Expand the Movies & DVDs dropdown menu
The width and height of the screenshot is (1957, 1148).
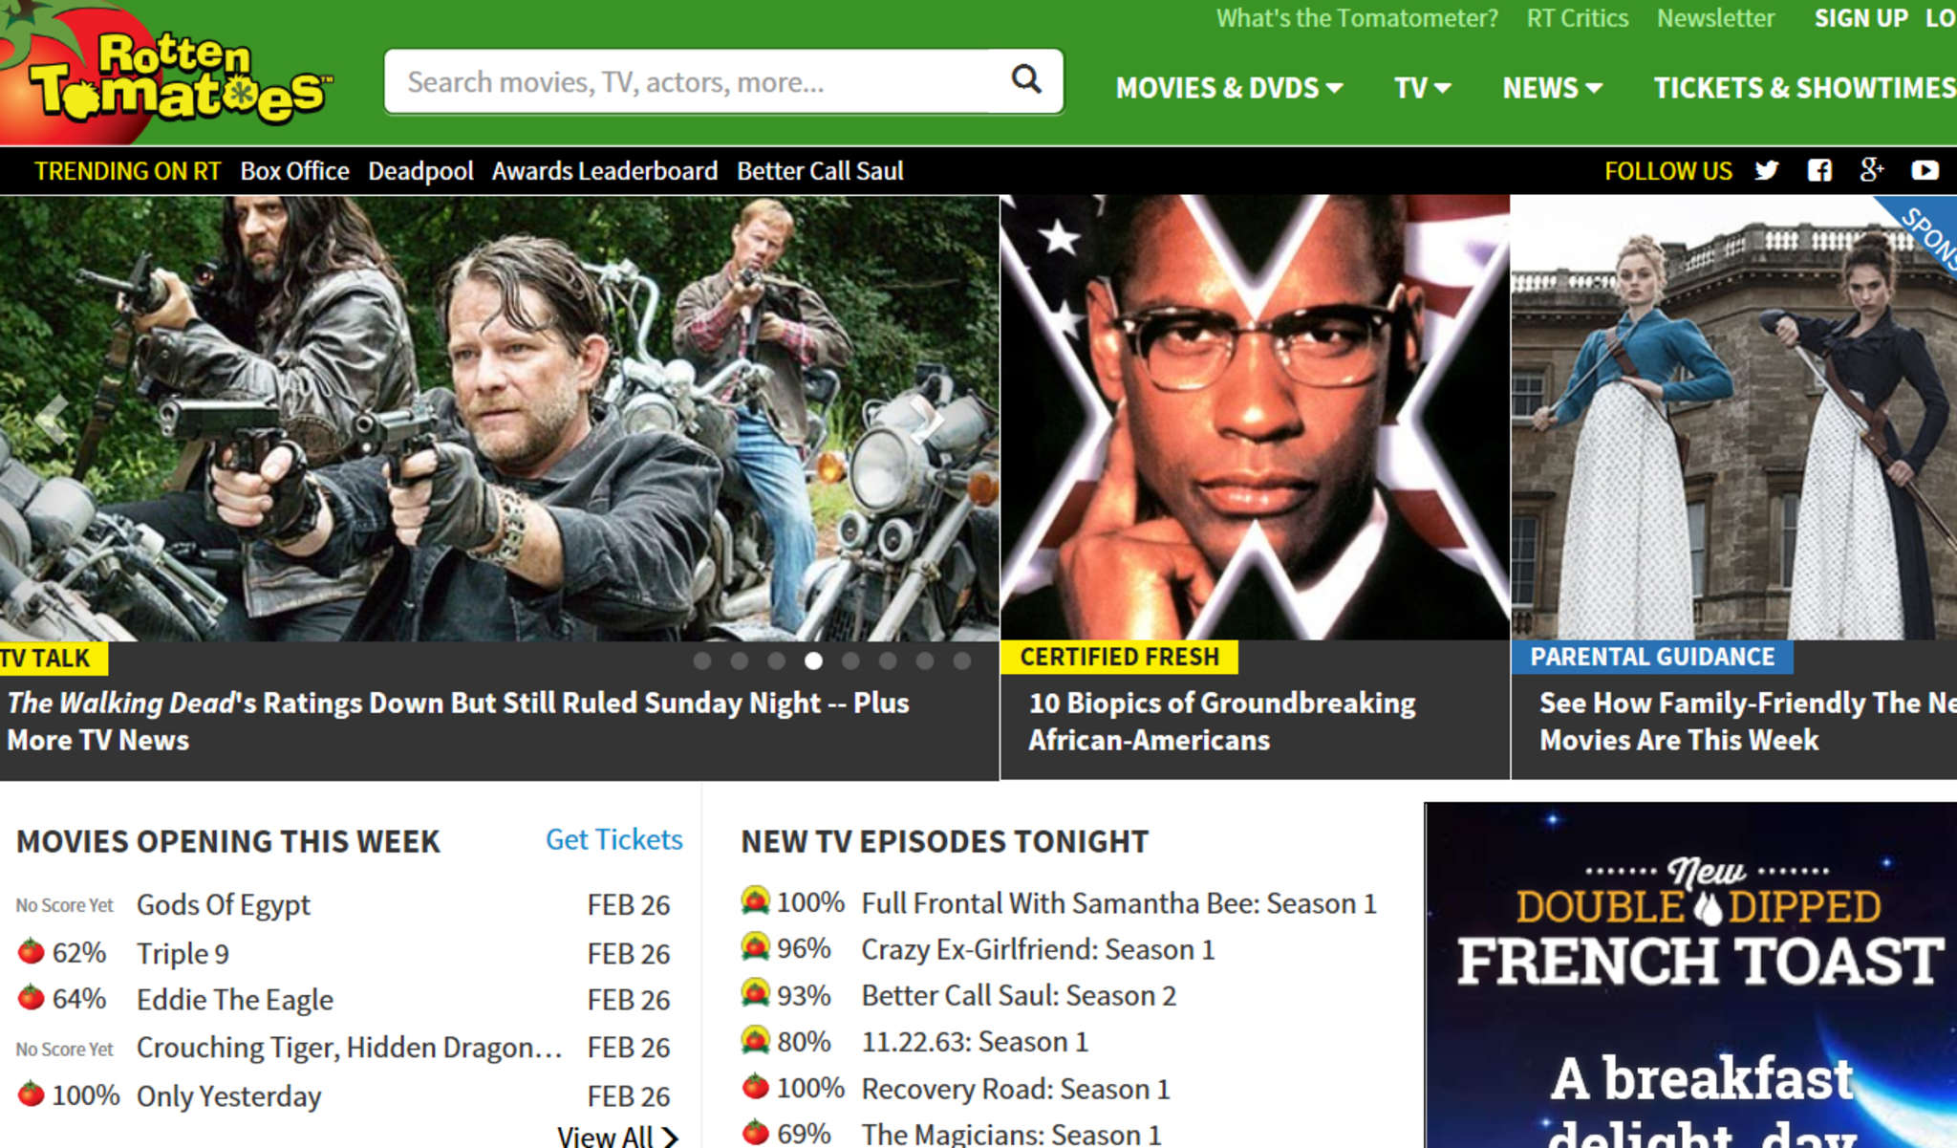(1229, 88)
